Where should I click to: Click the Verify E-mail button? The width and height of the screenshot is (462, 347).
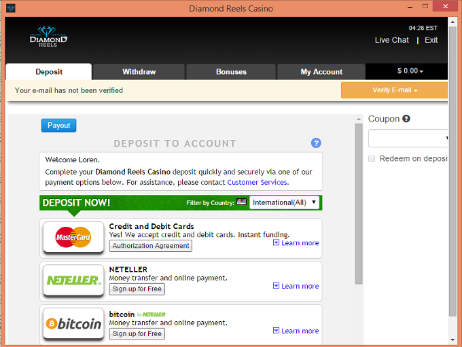click(394, 90)
